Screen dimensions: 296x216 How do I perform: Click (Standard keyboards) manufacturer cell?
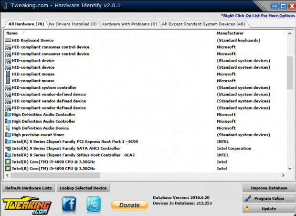[238, 40]
